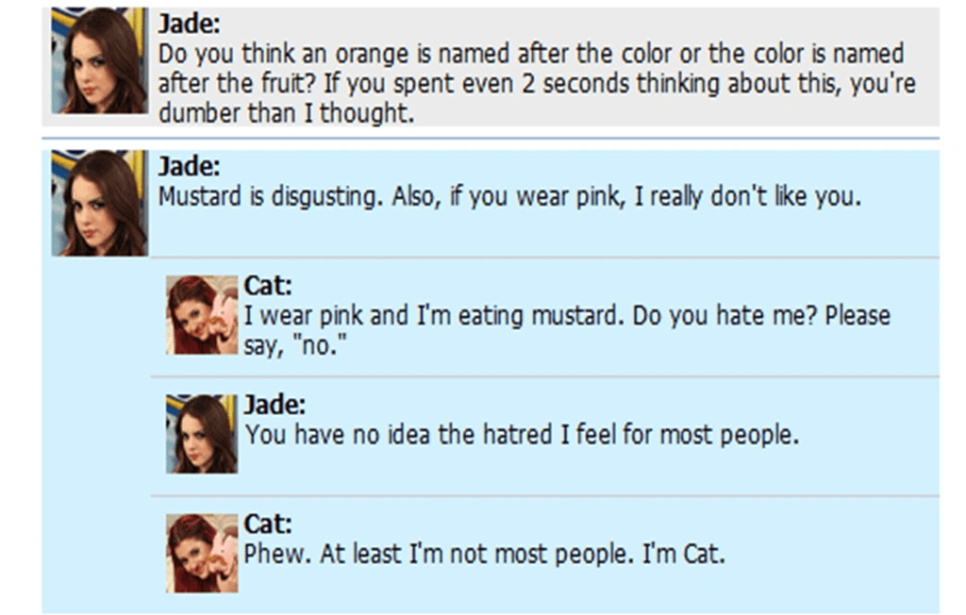Click 'Cat:' name above 'I wear pink' comment
966x615 pixels.
pyautogui.click(x=268, y=285)
